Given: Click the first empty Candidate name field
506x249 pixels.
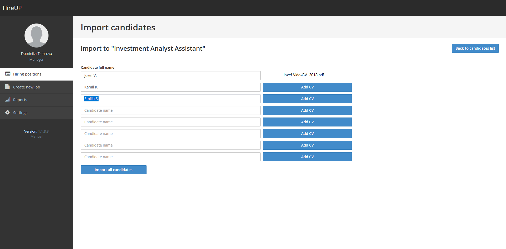Looking at the screenshot, I should click(171, 110).
